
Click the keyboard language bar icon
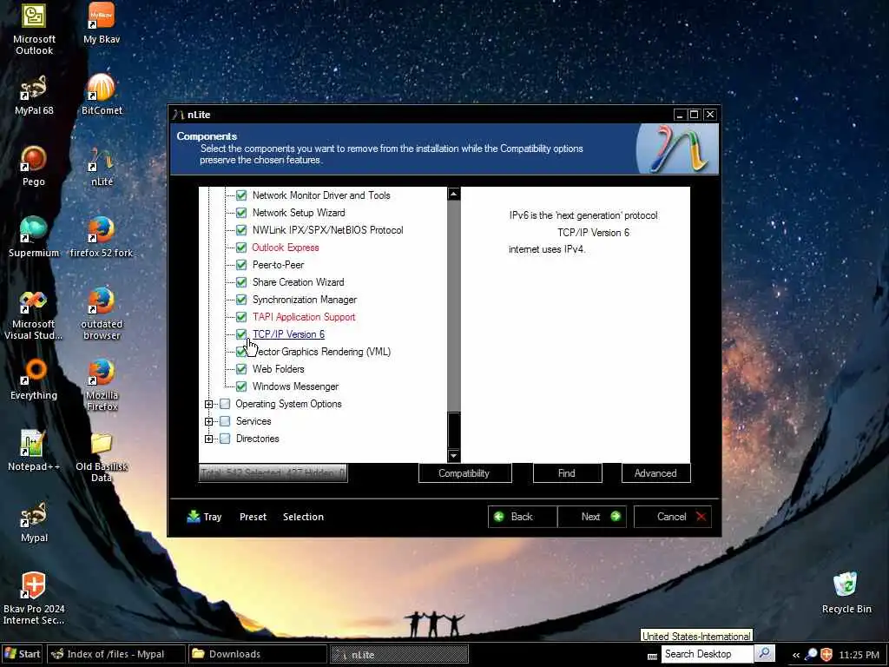pyautogui.click(x=652, y=656)
